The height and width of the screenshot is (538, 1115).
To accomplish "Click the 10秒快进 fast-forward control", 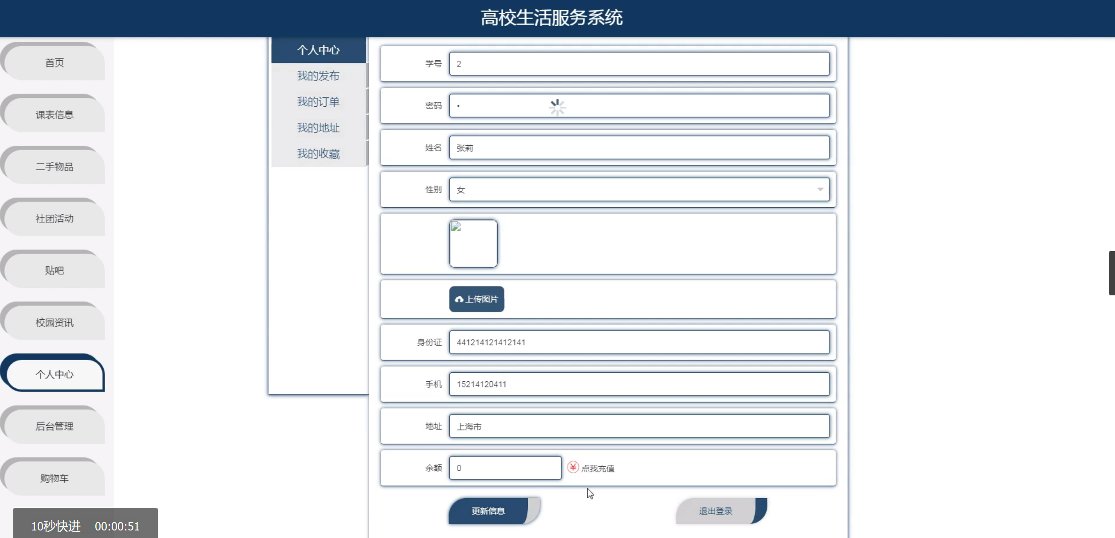I will click(x=56, y=526).
